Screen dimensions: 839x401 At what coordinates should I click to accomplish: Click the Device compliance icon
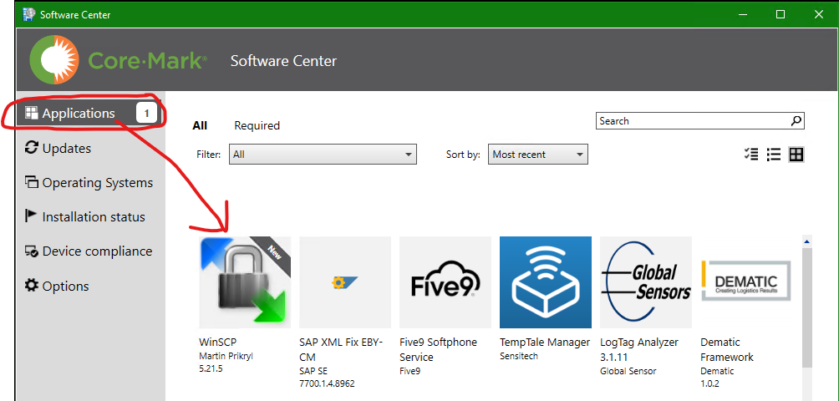[x=32, y=251]
